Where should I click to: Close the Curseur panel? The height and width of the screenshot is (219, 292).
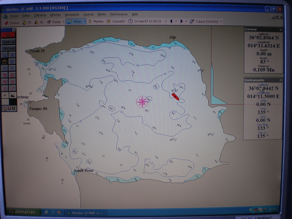281,30
